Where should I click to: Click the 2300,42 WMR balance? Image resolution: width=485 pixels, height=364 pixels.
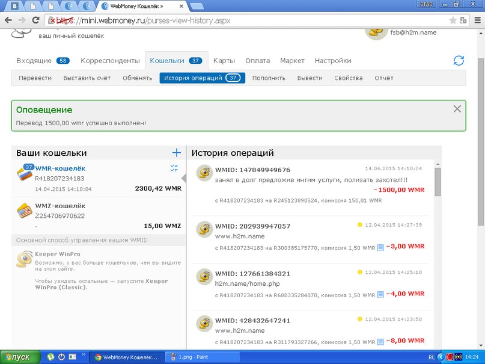(x=158, y=188)
